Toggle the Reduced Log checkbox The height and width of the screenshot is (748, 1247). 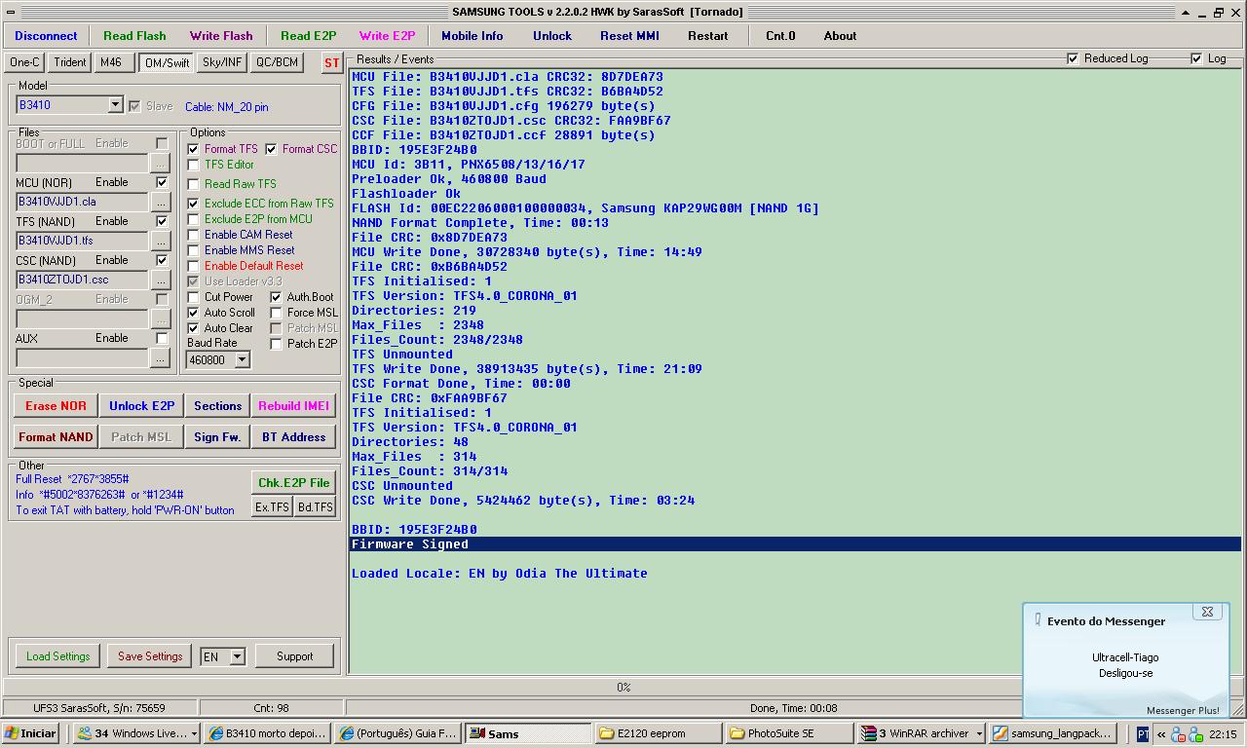coord(1073,58)
